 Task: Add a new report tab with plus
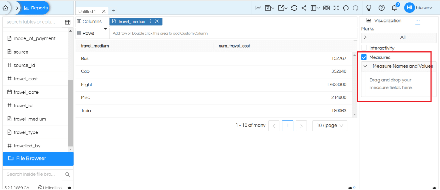(x=113, y=11)
